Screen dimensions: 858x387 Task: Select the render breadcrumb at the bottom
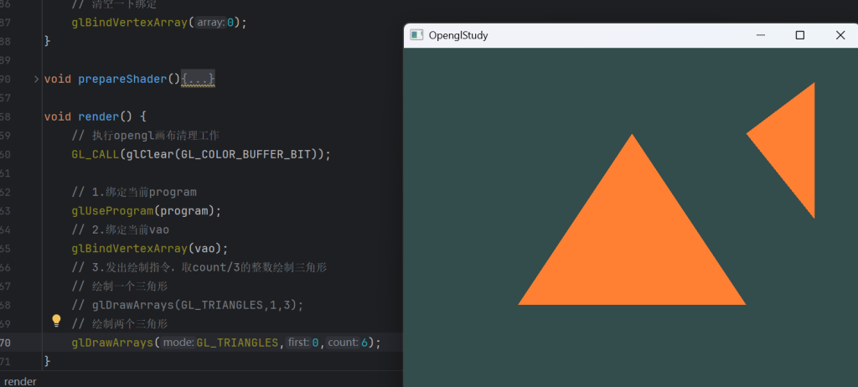(x=20, y=381)
